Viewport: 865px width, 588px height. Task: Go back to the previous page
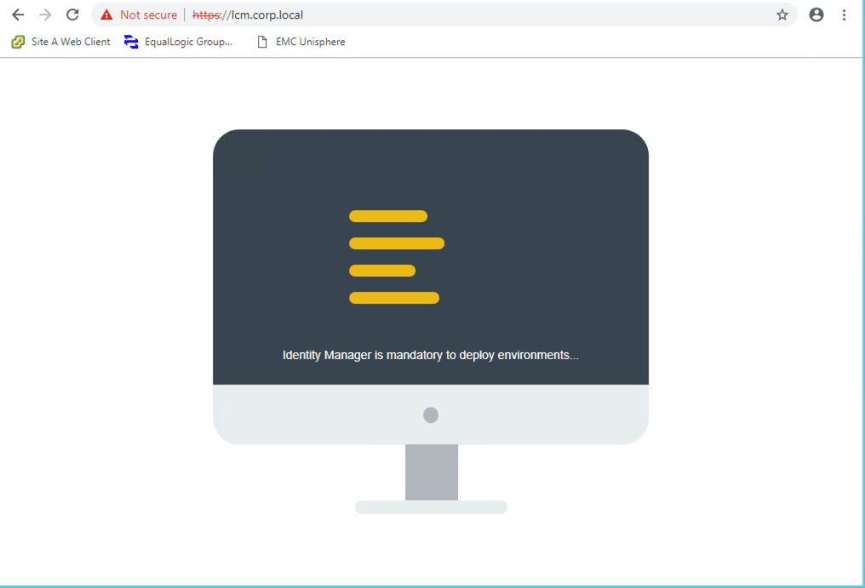pos(18,14)
